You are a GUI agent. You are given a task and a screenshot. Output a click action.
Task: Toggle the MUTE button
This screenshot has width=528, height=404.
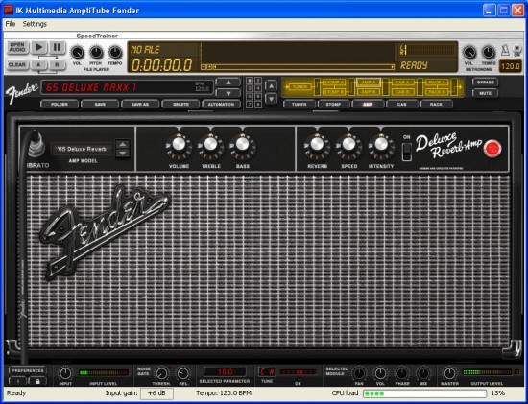485,93
